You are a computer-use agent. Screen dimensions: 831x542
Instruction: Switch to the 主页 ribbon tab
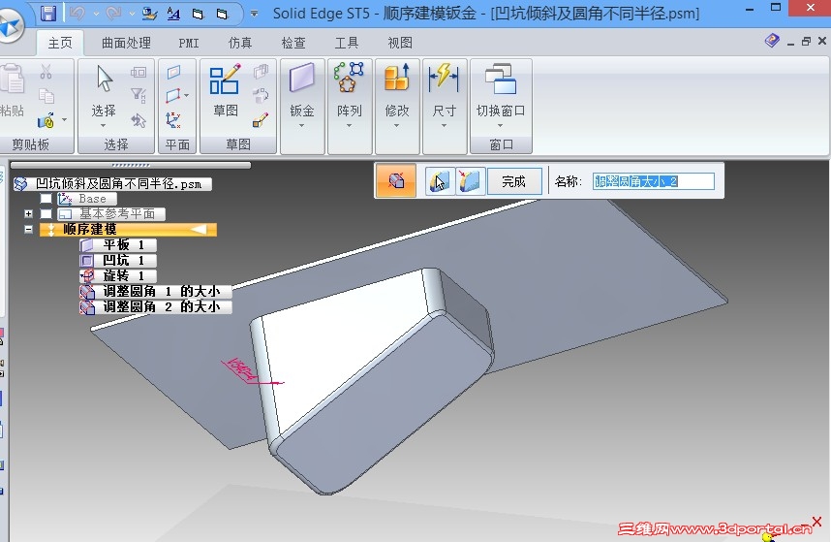point(60,43)
